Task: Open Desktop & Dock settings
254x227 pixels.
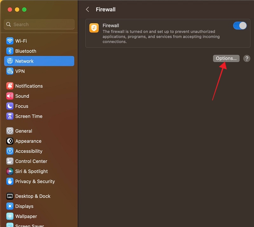Action: [x=10, y=196]
